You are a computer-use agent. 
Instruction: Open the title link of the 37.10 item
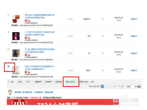tap(39, 68)
